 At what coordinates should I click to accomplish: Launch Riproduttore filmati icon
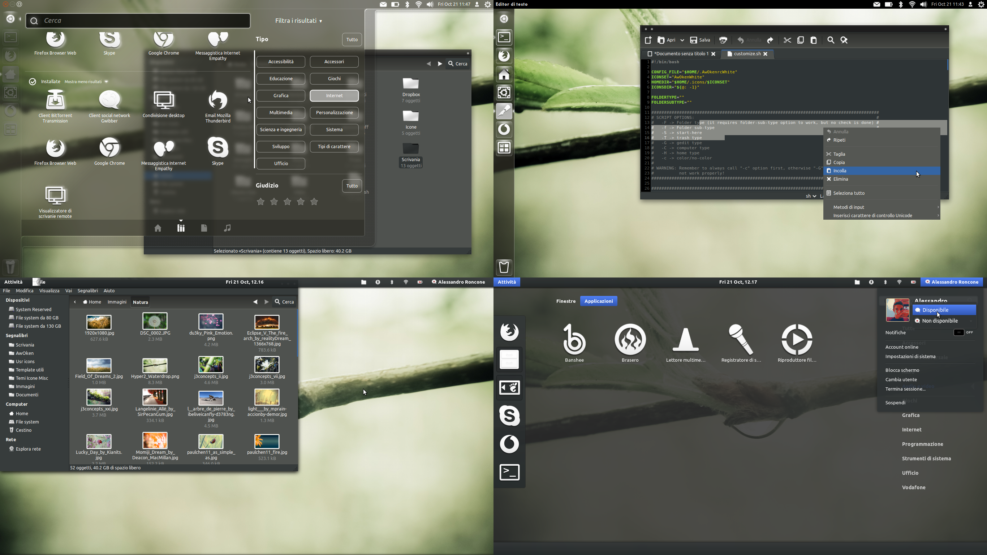pos(797,343)
